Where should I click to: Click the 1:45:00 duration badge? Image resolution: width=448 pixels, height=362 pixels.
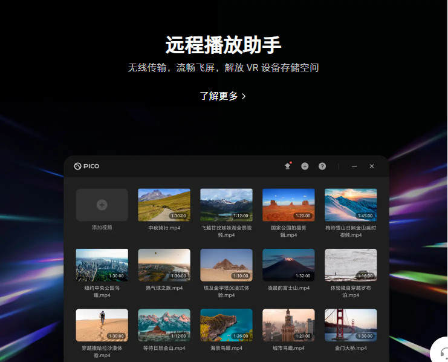pyautogui.click(x=365, y=216)
